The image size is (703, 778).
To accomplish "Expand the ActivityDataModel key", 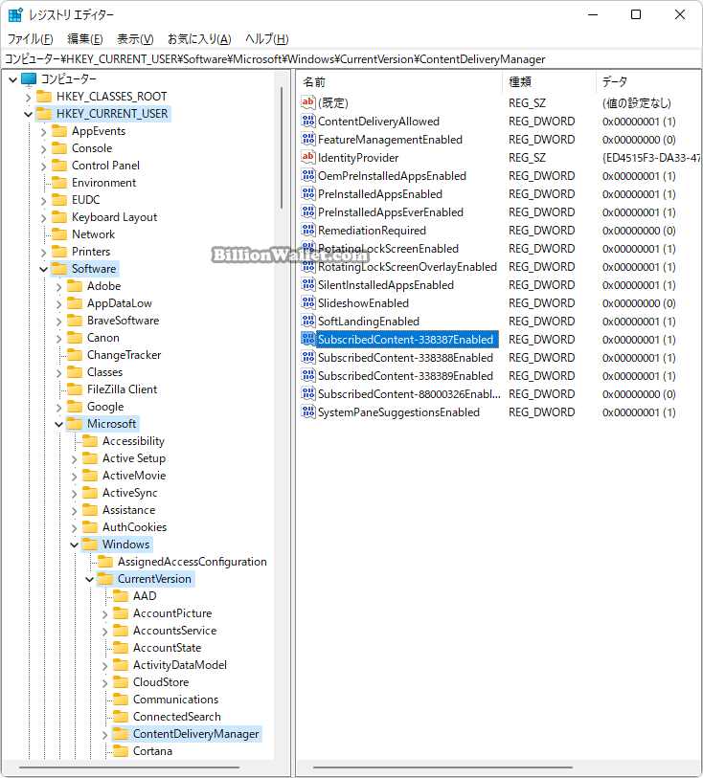I will click(x=104, y=666).
